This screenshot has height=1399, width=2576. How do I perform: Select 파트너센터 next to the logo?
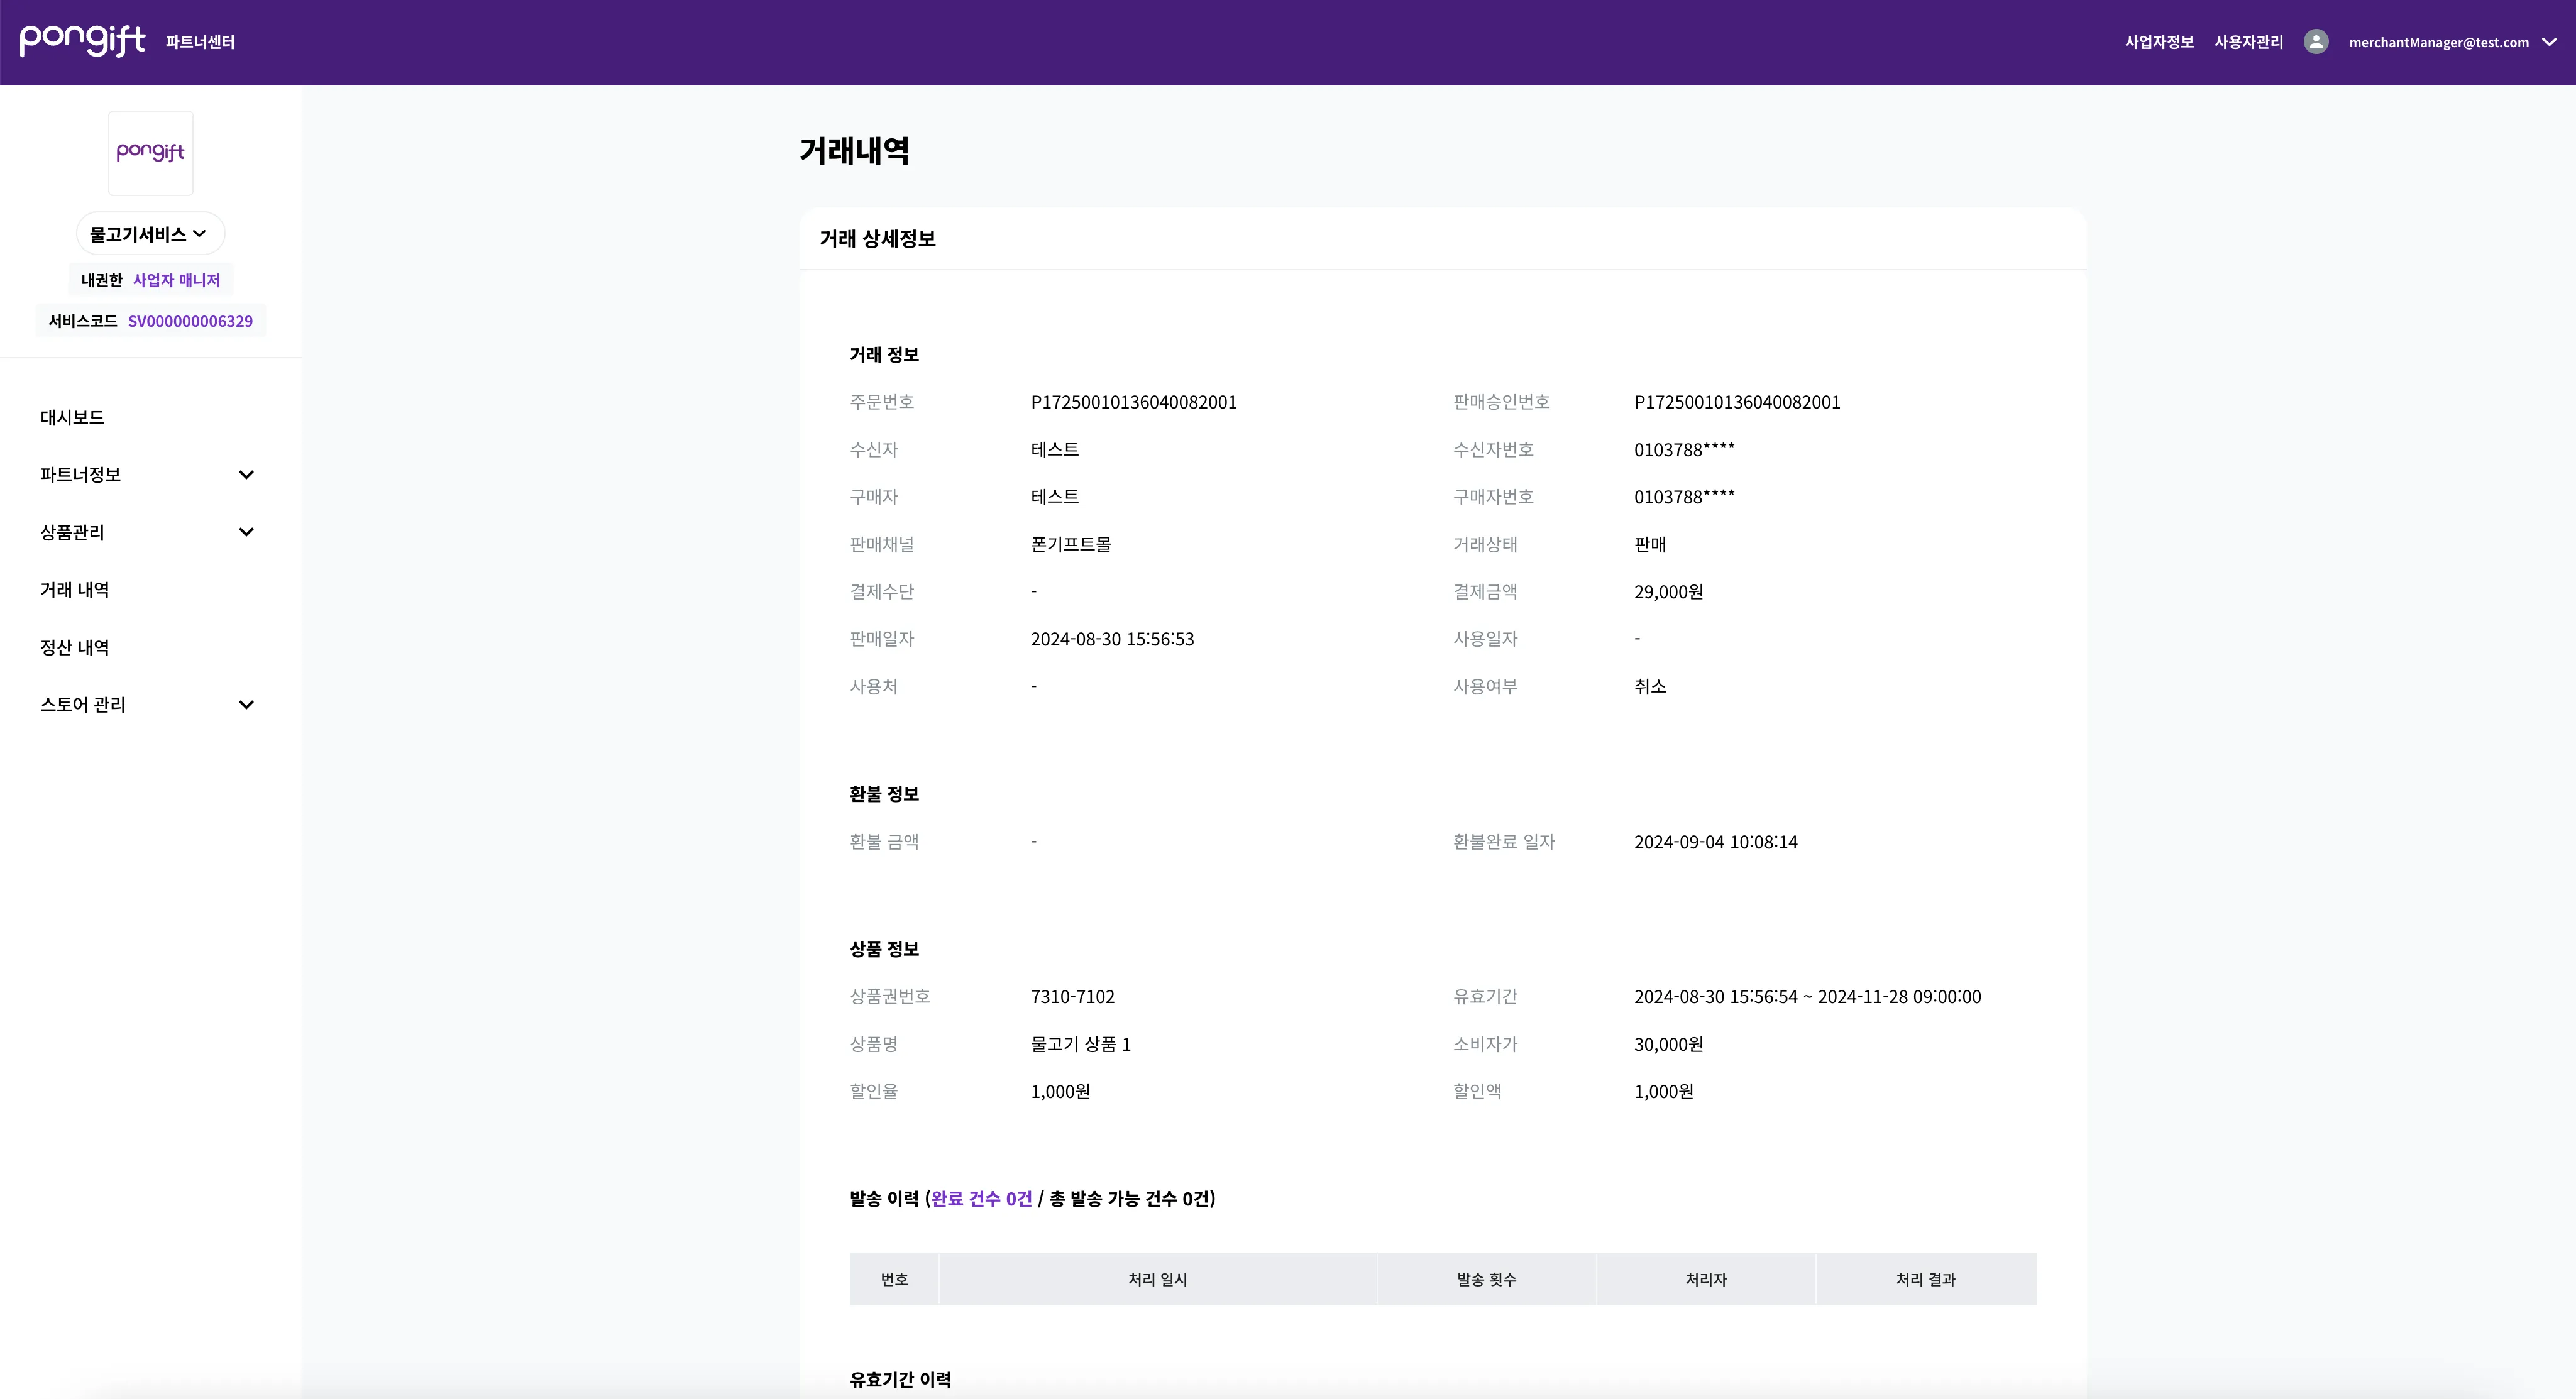pos(199,42)
